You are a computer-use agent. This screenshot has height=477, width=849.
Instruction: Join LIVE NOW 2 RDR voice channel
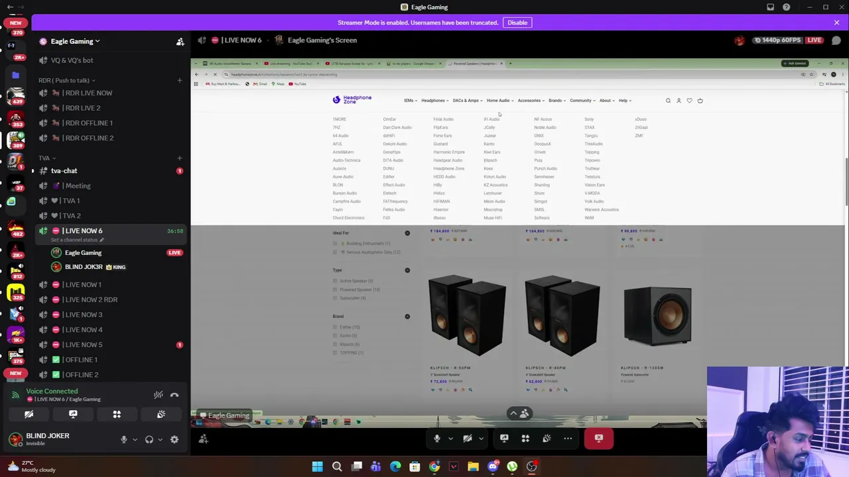coord(111,299)
